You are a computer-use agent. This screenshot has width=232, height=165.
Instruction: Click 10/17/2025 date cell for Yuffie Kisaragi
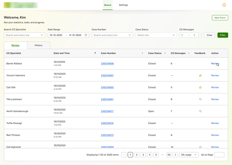point(59,121)
